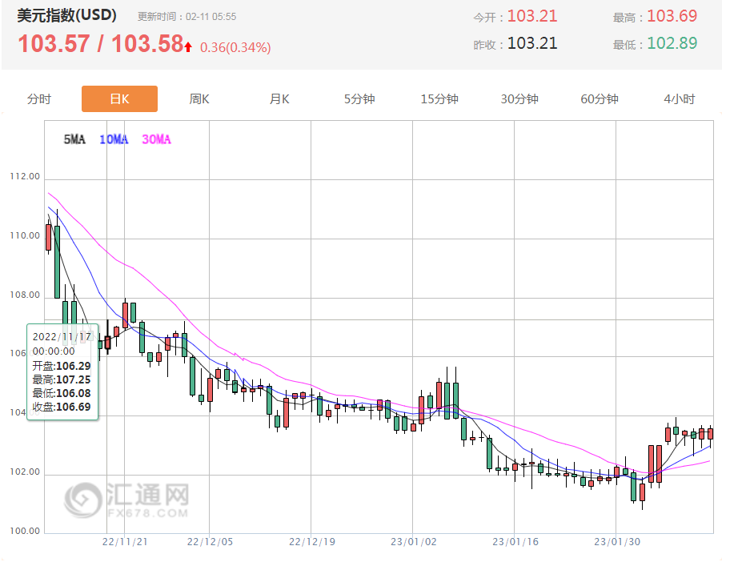Screen dimensions: 754x562
Task: Click the 2022/11/17 data tooltip box
Action: (62, 372)
